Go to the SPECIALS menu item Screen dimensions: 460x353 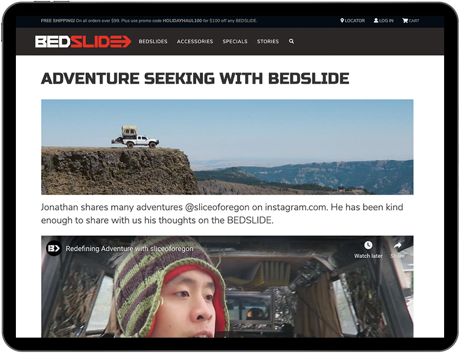[235, 42]
